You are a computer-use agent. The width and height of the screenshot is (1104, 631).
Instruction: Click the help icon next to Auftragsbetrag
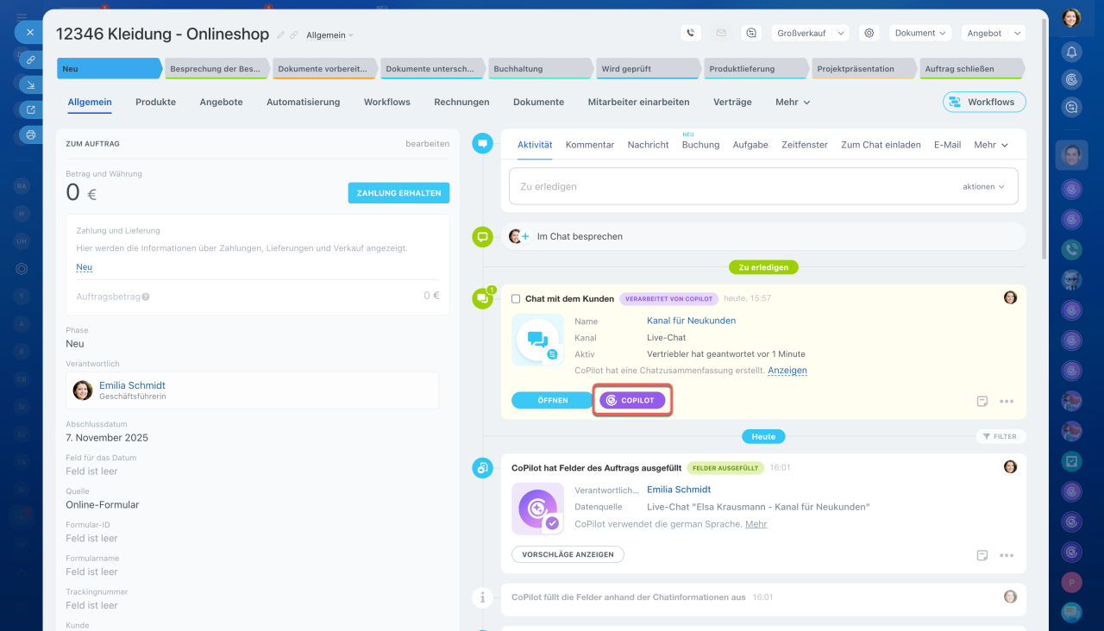point(146,297)
